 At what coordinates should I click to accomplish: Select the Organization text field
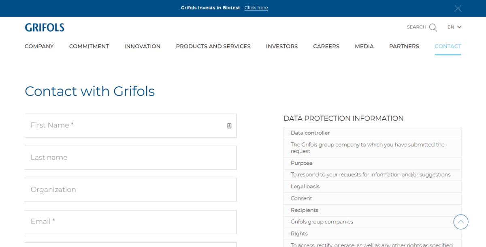(x=130, y=190)
